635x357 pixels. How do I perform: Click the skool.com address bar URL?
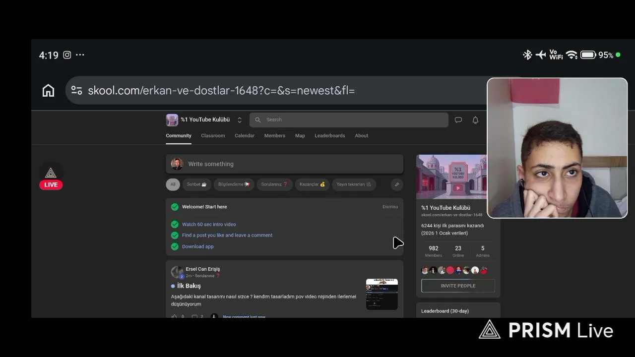[x=221, y=91]
